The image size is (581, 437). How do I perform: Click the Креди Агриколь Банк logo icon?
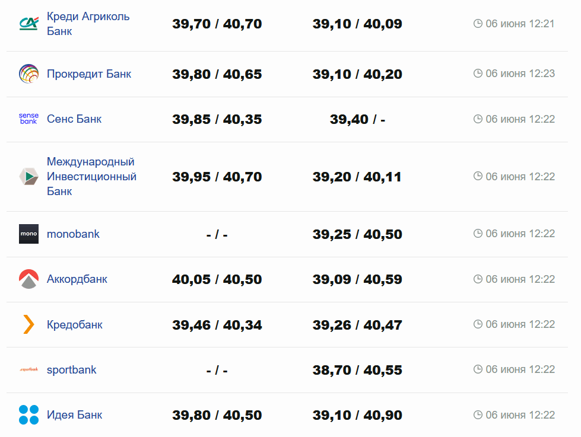[28, 24]
